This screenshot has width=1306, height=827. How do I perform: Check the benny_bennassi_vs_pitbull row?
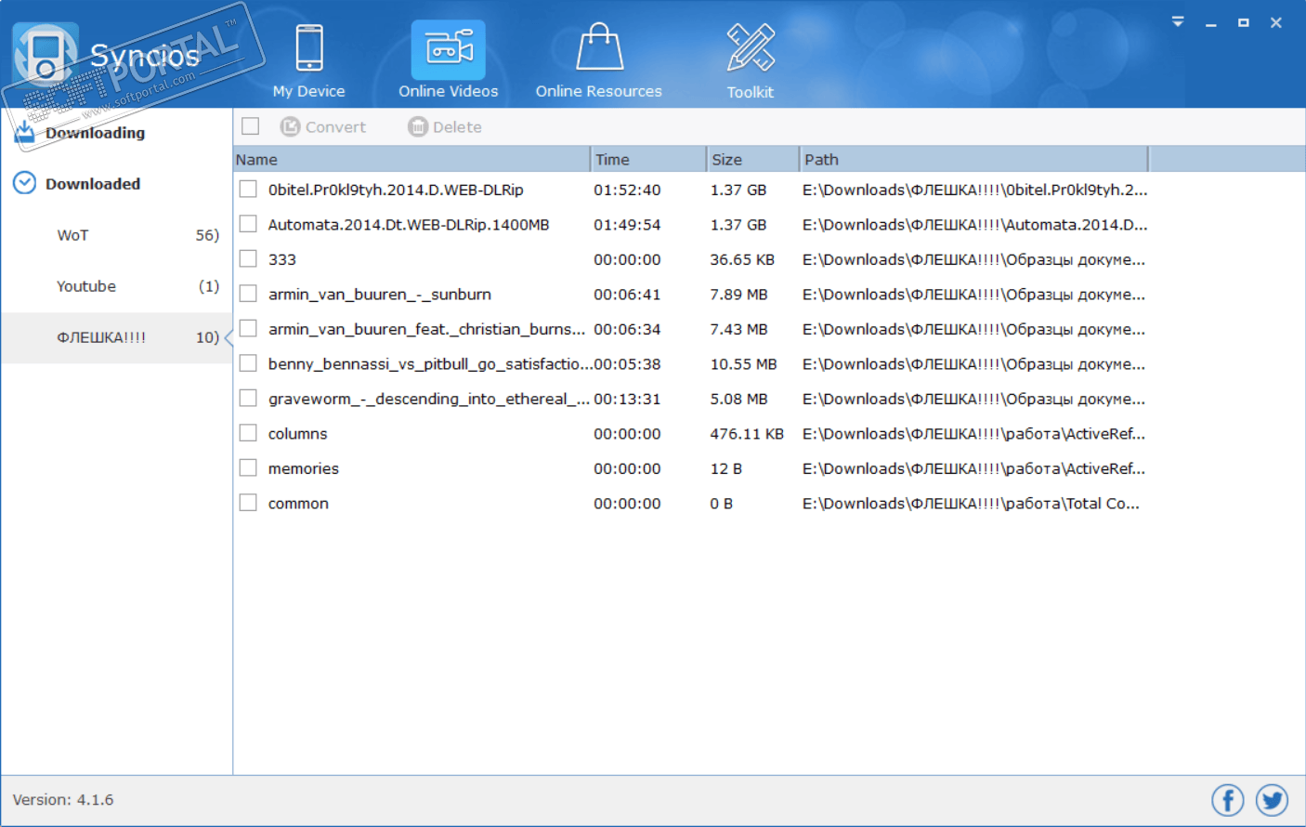click(x=248, y=363)
